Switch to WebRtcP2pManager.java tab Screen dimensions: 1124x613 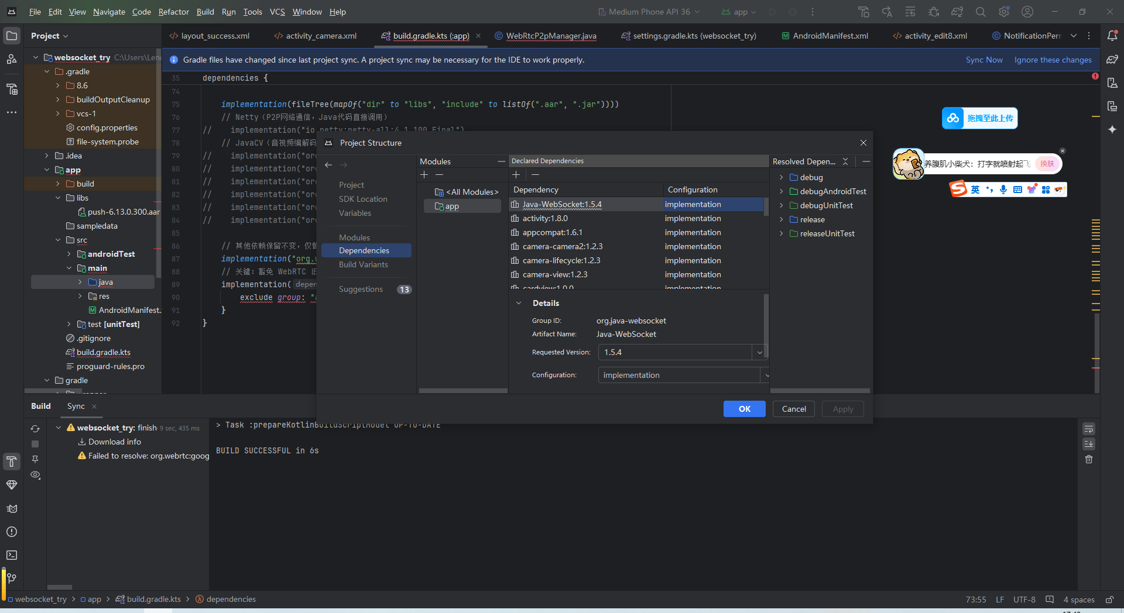[x=545, y=36]
